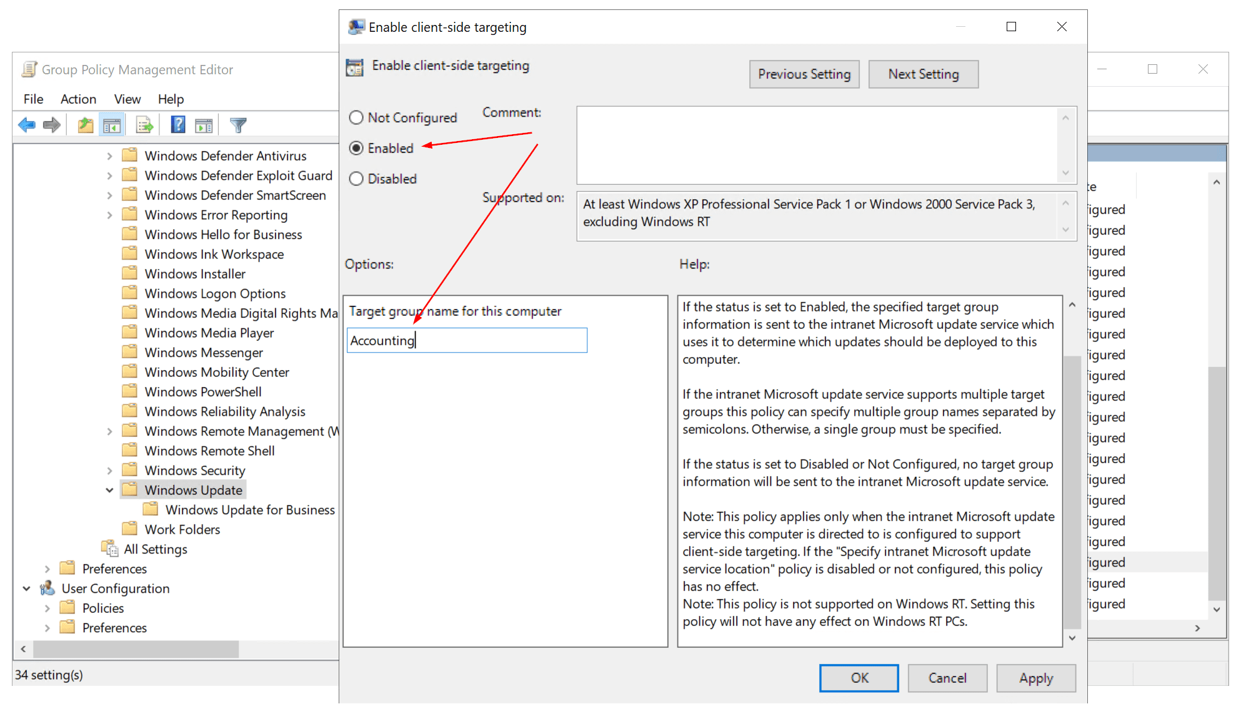Open the Help menu

[171, 99]
